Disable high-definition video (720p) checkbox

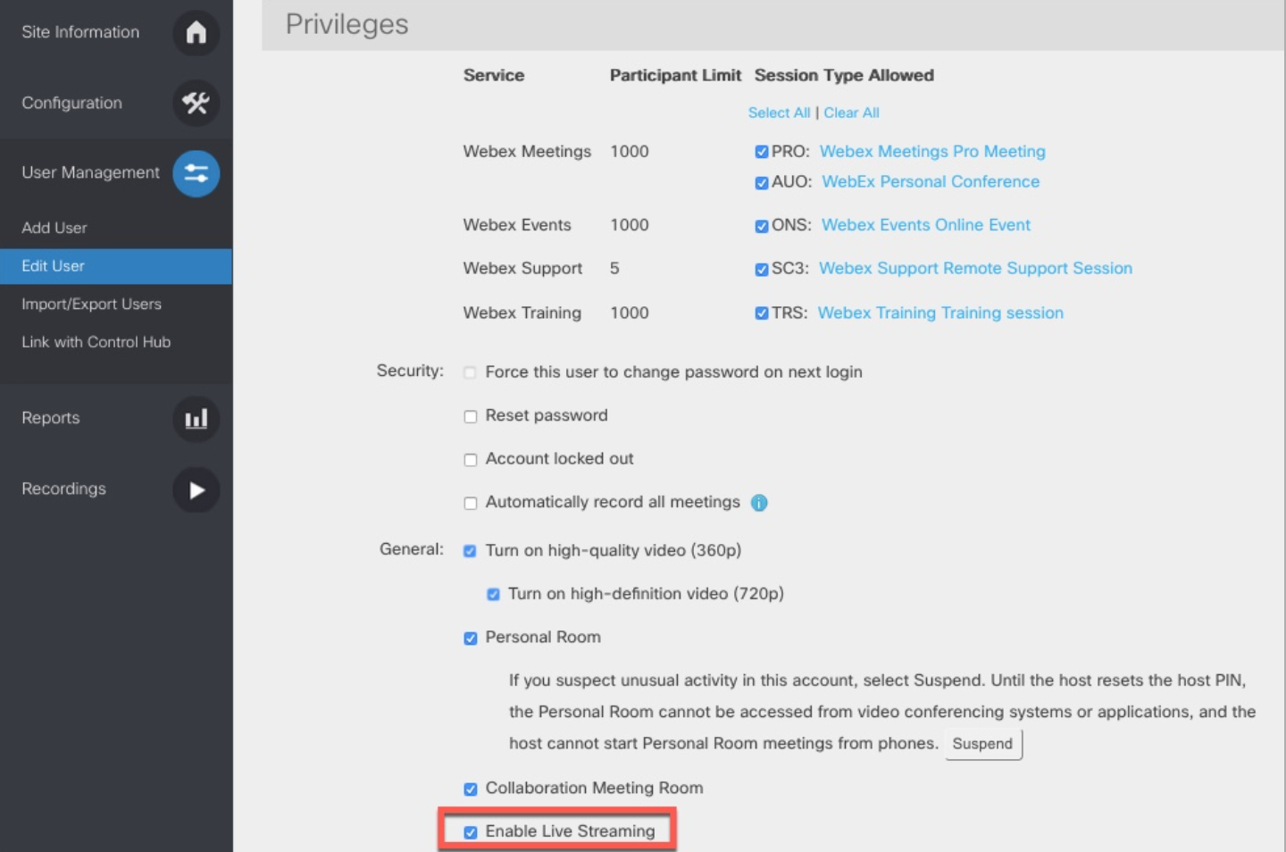(x=493, y=594)
